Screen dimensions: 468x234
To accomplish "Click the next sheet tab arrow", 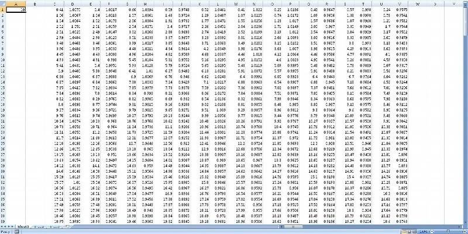I will tap(9, 226).
